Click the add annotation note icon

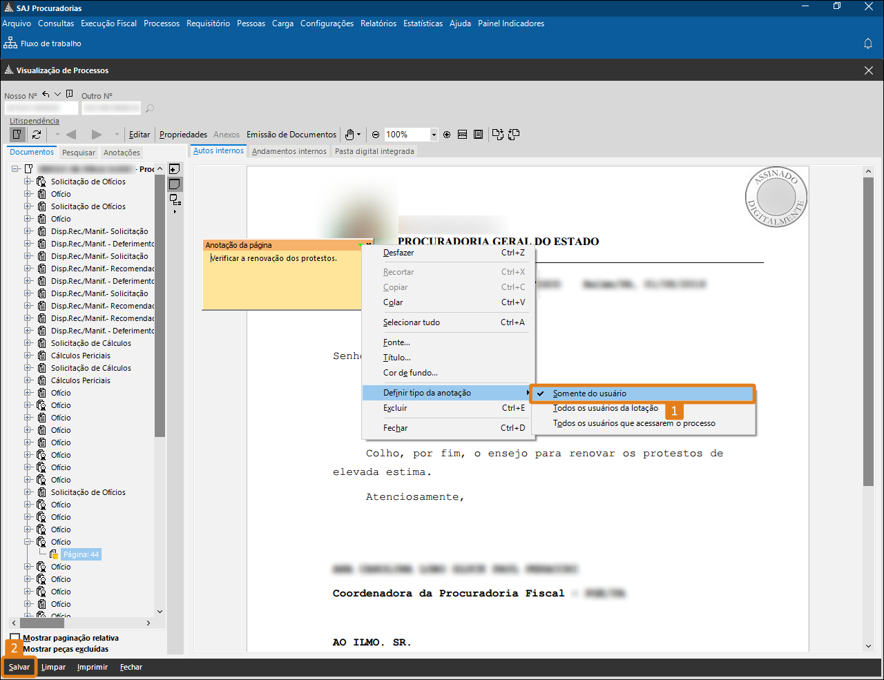(x=175, y=169)
